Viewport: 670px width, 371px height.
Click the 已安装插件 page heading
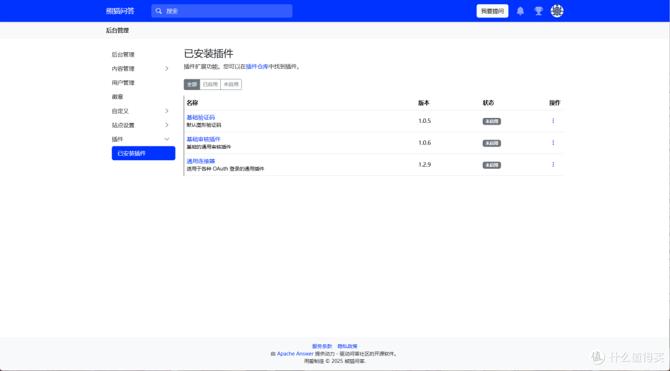tap(208, 54)
